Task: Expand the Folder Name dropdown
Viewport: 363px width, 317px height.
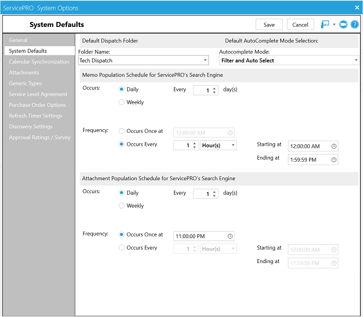Action: click(x=205, y=60)
